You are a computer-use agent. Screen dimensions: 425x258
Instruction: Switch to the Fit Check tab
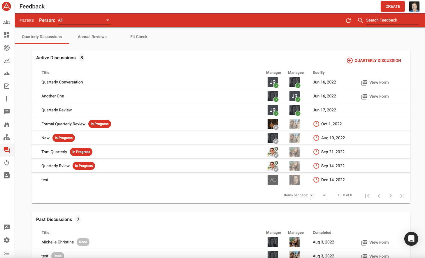(x=139, y=37)
